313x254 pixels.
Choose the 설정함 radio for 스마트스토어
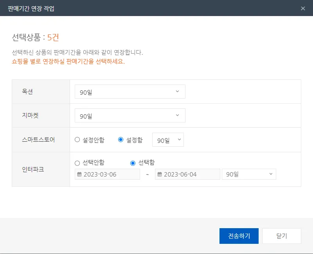tap(121, 140)
